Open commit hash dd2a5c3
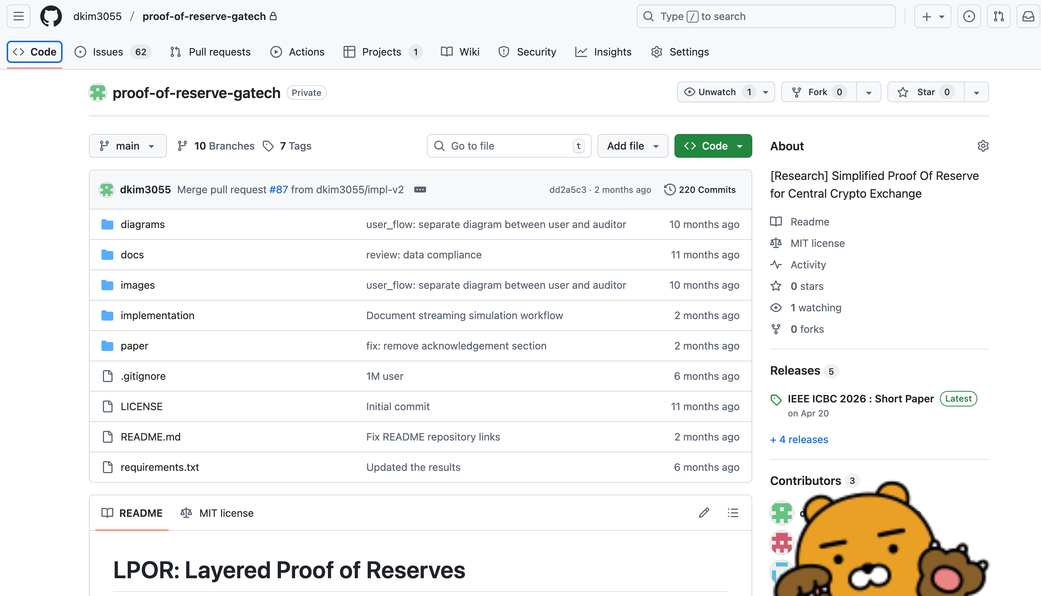Screen dimensions: 1041x596 568,190
